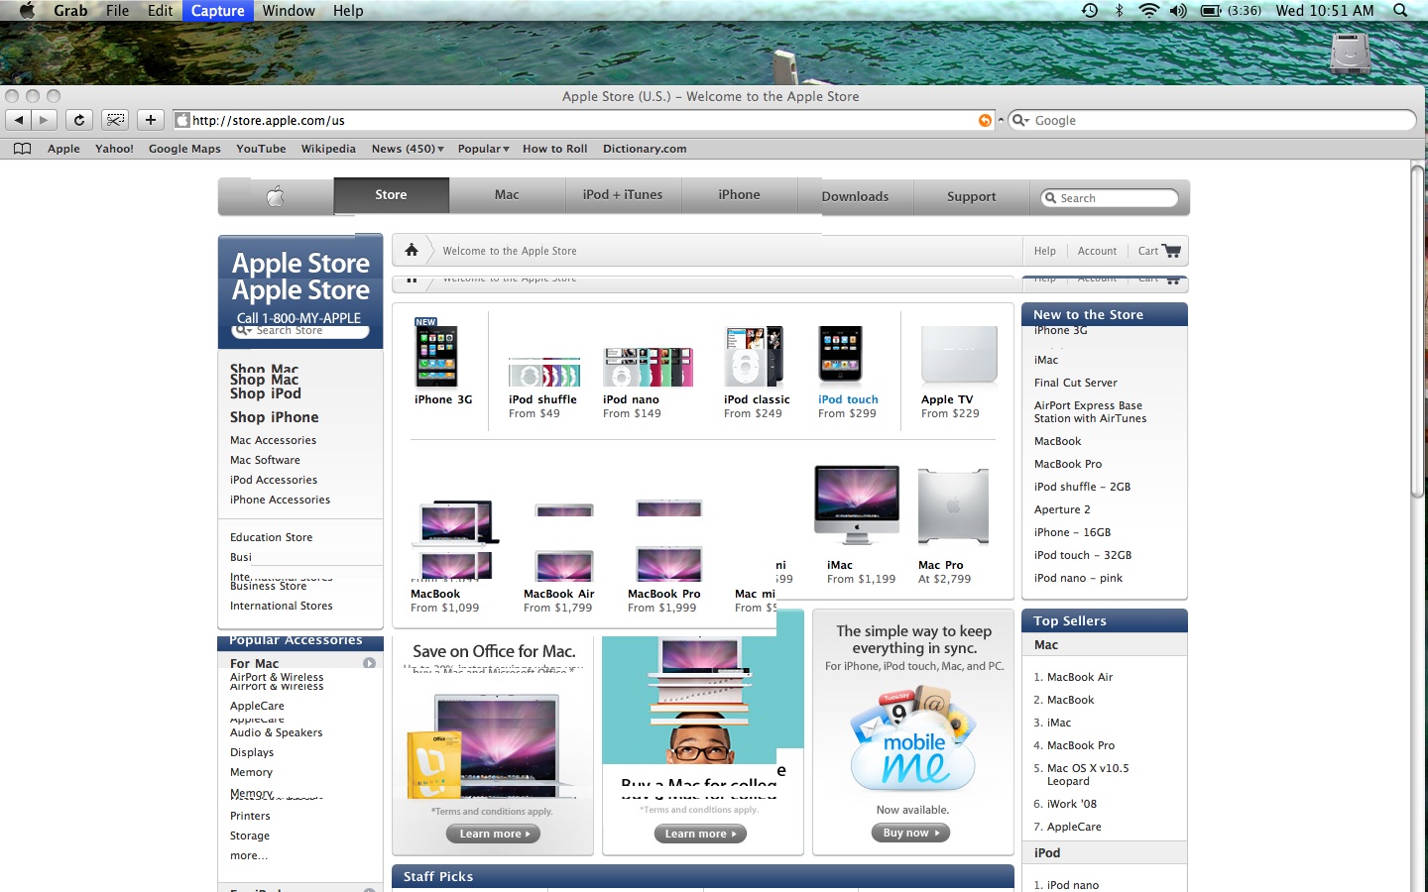Expand the News (450) bookmarks folder
The image size is (1428, 892).
click(408, 149)
